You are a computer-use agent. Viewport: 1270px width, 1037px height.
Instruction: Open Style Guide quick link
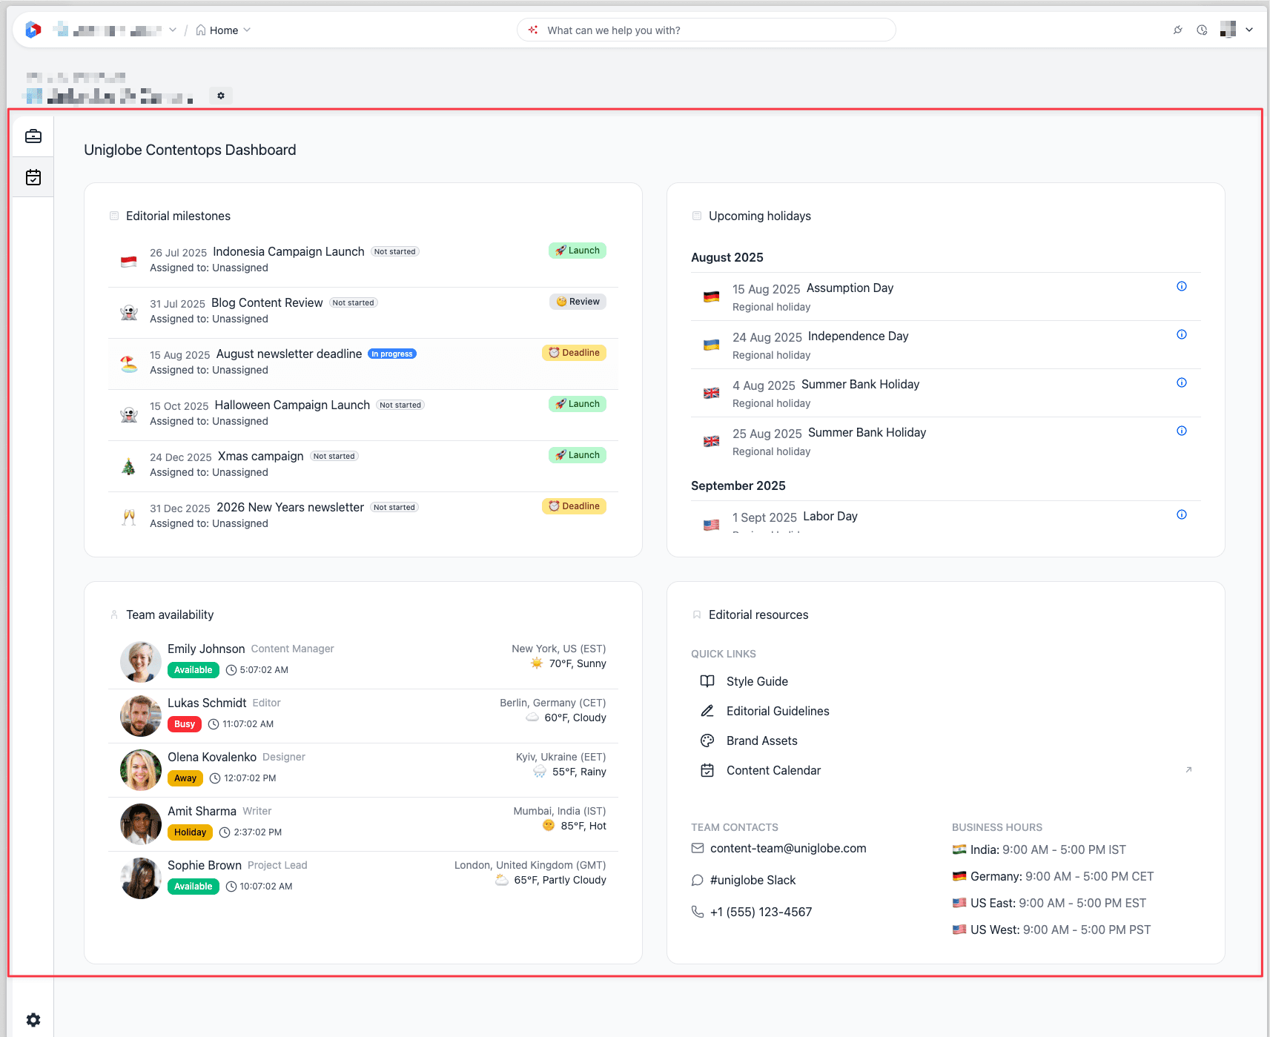[756, 681]
